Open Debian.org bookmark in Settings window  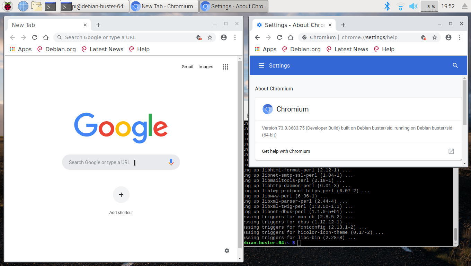point(301,49)
